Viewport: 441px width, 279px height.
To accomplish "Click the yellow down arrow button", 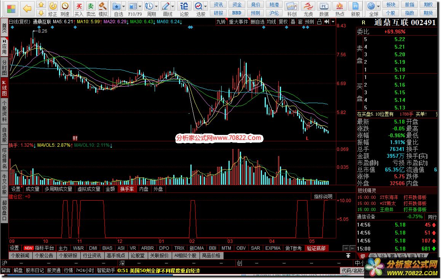I will tap(41, 13).
